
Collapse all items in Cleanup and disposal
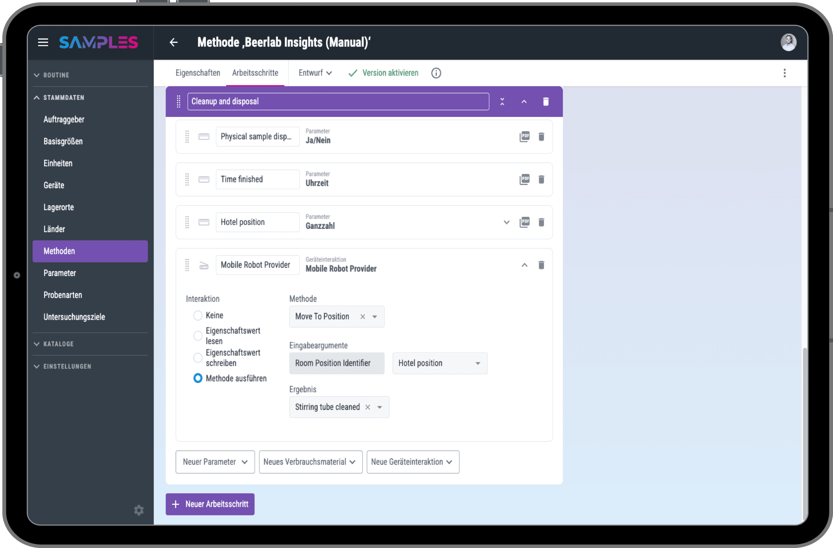click(x=502, y=102)
